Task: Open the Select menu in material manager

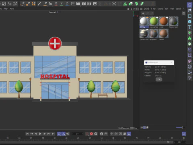Action: pos(179,9)
